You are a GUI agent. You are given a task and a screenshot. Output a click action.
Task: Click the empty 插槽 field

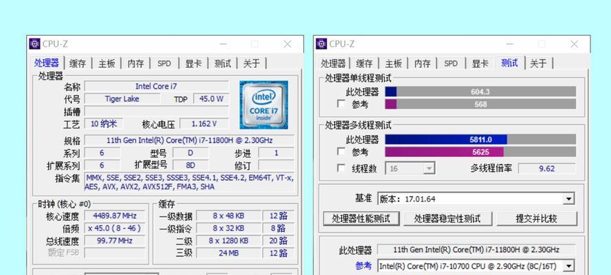coord(156,112)
